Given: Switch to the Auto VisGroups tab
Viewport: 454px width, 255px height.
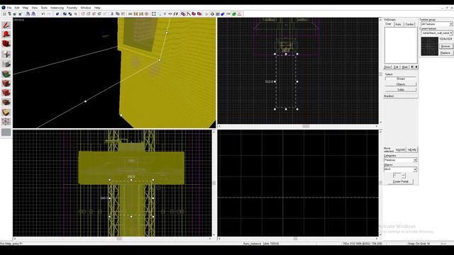Looking at the screenshot, I should point(399,24).
